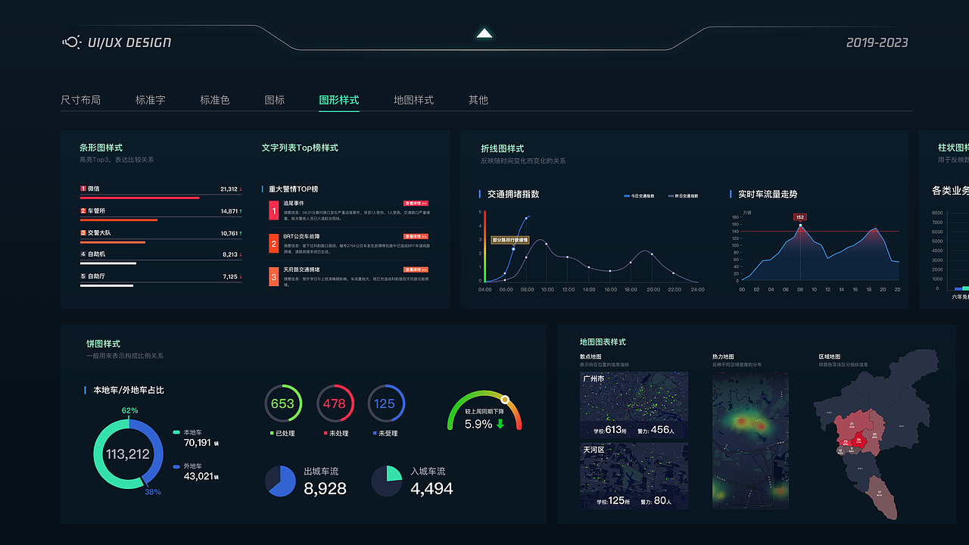Image resolution: width=969 pixels, height=545 pixels.
Task: Click the 21,312 value in the 微信 row
Action: point(229,189)
